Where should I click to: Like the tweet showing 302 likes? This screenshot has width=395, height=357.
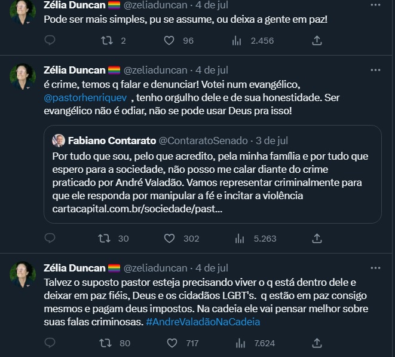click(169, 238)
